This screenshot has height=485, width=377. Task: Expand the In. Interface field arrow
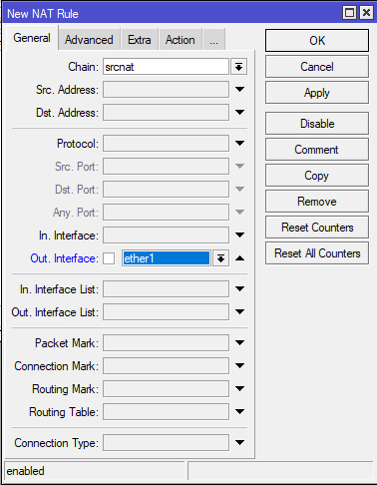[239, 235]
